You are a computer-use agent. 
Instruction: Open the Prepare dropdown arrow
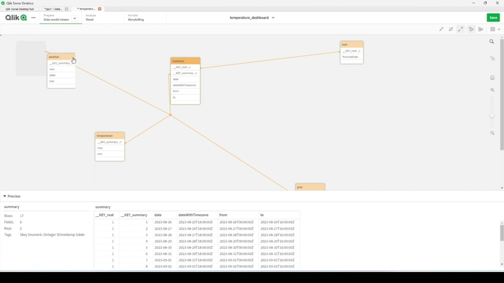point(74,18)
